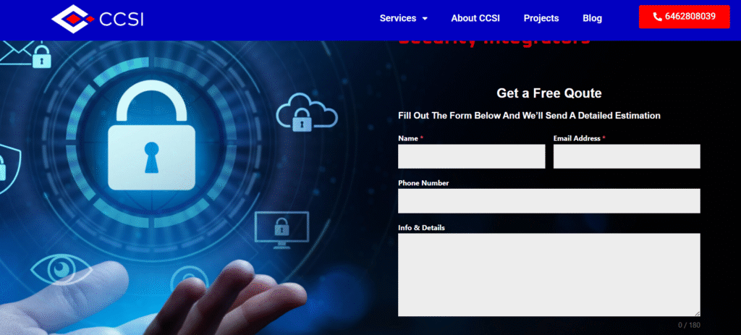Click into the Phone Number field
The image size is (741, 335).
(x=549, y=201)
